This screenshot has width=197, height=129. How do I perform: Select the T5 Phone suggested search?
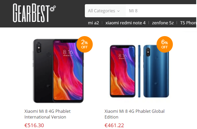(x=188, y=23)
